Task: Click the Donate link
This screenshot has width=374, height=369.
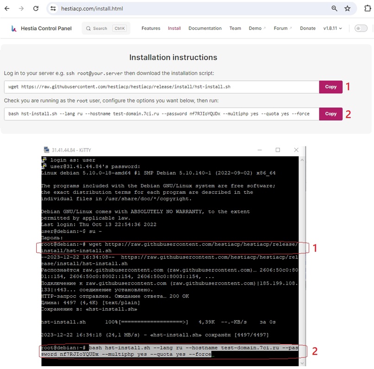Action: pyautogui.click(x=307, y=28)
